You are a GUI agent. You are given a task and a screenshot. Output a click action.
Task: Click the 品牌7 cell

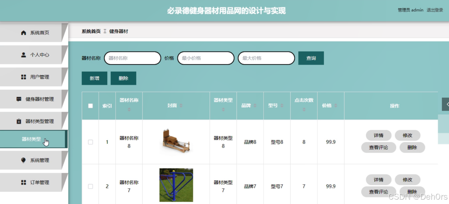tap(250, 186)
